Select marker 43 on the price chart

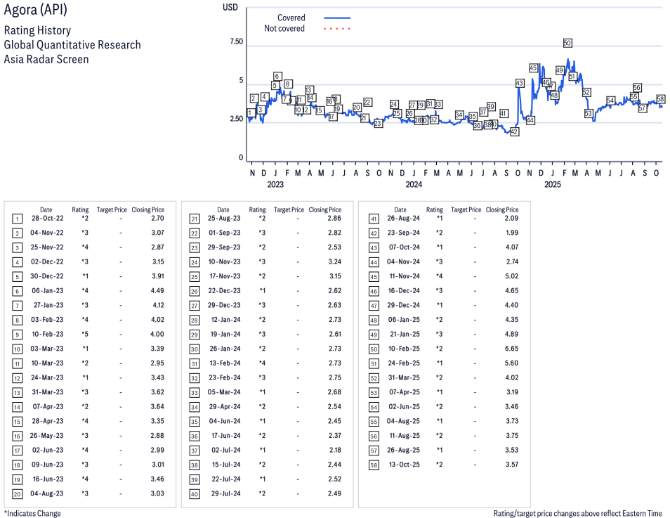point(520,83)
